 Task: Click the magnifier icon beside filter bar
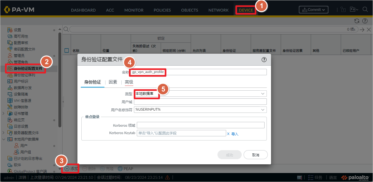coord(66,29)
